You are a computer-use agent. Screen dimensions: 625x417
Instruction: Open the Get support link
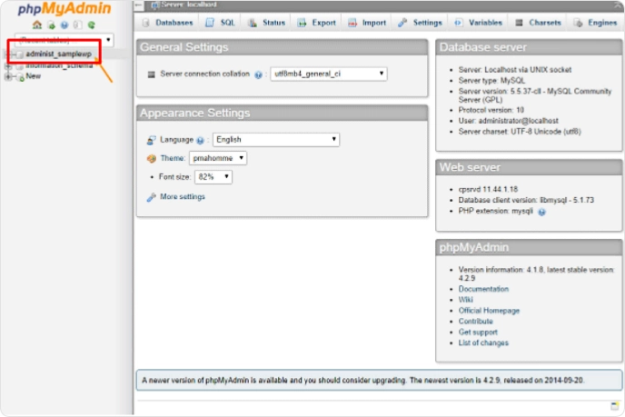pyautogui.click(x=478, y=332)
